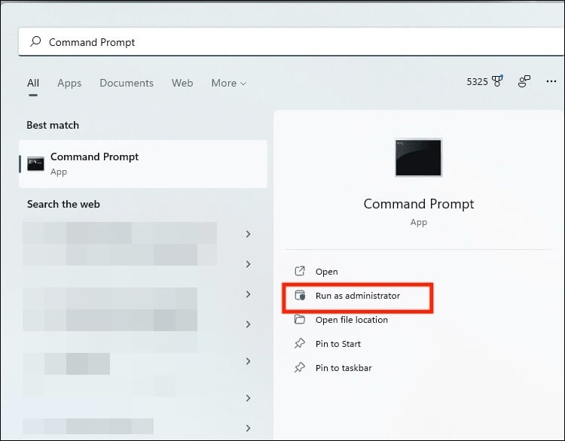The image size is (565, 441).
Task: Select the All search tab
Action: point(33,83)
